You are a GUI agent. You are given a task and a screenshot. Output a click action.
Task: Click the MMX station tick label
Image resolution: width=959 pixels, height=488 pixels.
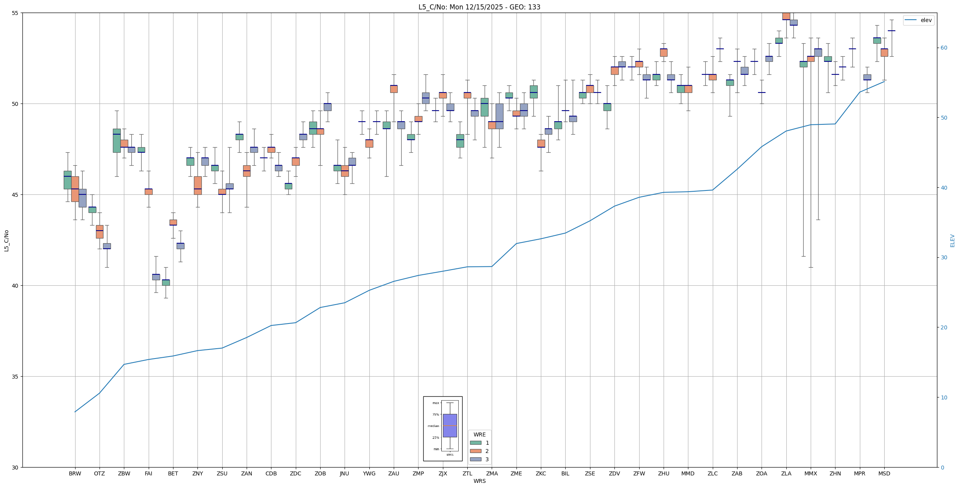pos(810,473)
